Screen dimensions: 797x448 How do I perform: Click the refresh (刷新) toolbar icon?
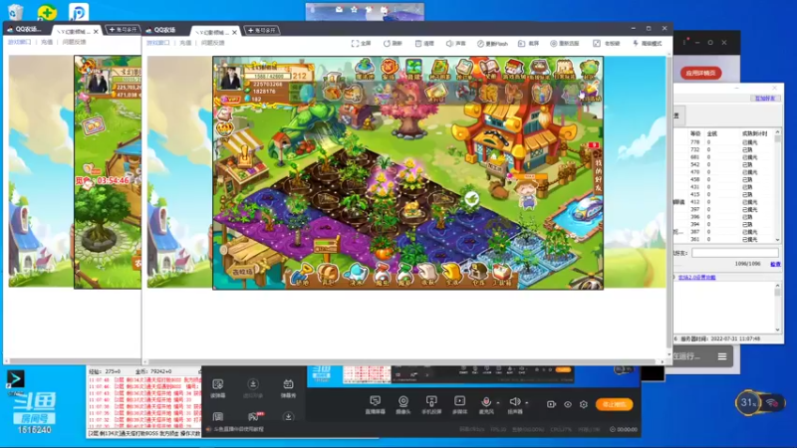393,44
